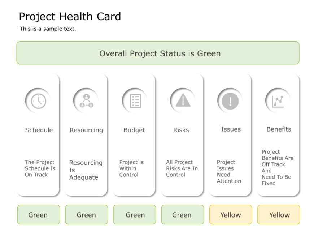314x236 pixels.
Task: Select the Green status under Resourcing
Action: pos(87,215)
